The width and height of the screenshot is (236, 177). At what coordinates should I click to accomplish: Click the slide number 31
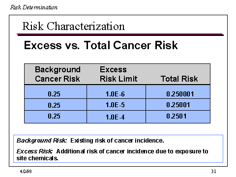pos(213,172)
